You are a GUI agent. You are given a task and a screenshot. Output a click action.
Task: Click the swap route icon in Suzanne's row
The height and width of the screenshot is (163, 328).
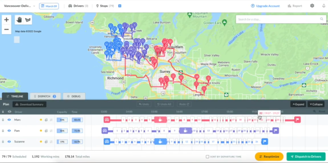point(51,142)
